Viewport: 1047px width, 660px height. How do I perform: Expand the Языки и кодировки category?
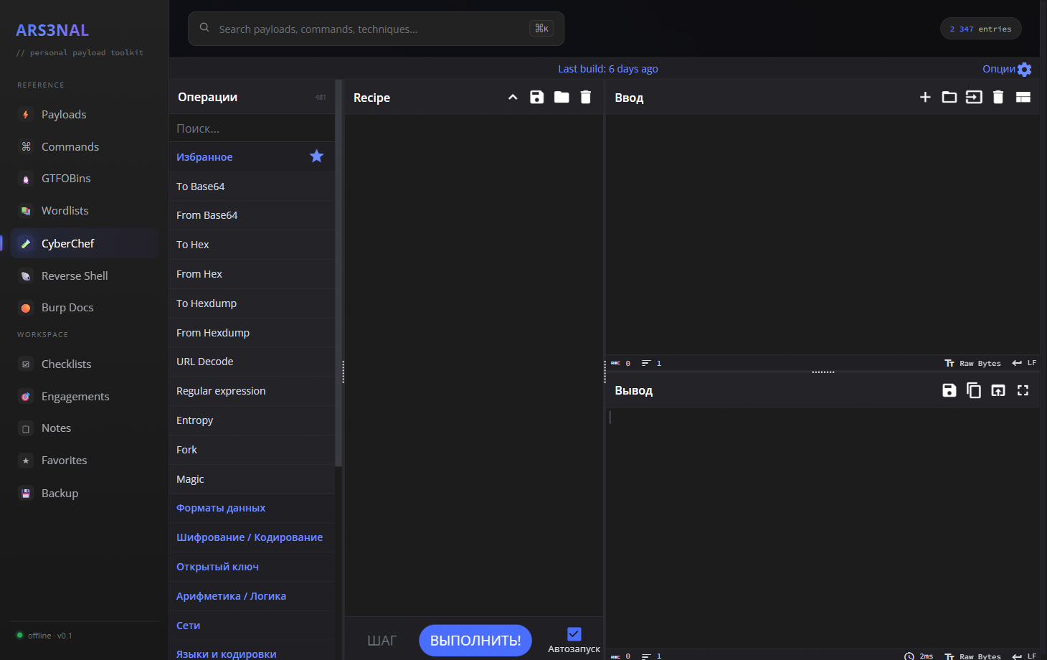[x=252, y=653]
